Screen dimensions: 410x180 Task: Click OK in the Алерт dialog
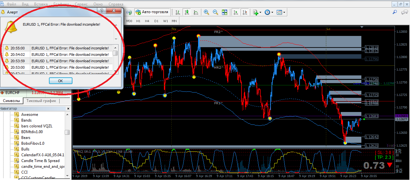click(x=61, y=81)
